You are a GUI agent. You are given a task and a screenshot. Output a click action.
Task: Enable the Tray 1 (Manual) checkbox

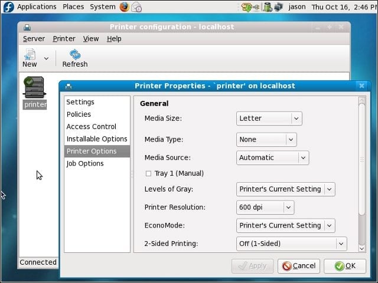pos(148,173)
